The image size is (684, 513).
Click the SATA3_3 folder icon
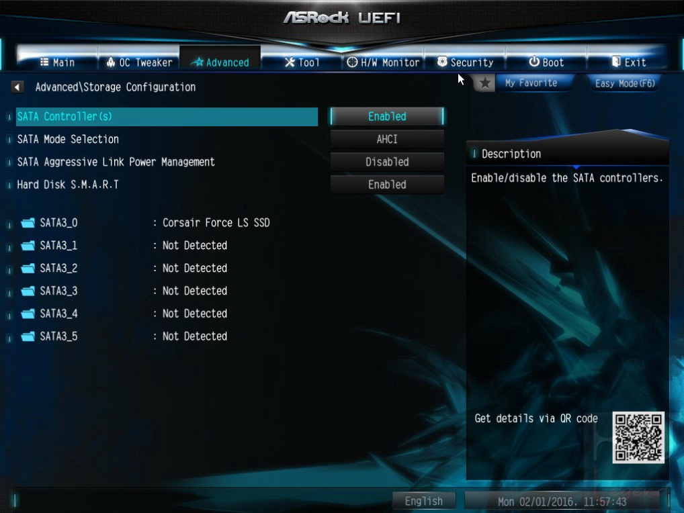click(x=28, y=291)
